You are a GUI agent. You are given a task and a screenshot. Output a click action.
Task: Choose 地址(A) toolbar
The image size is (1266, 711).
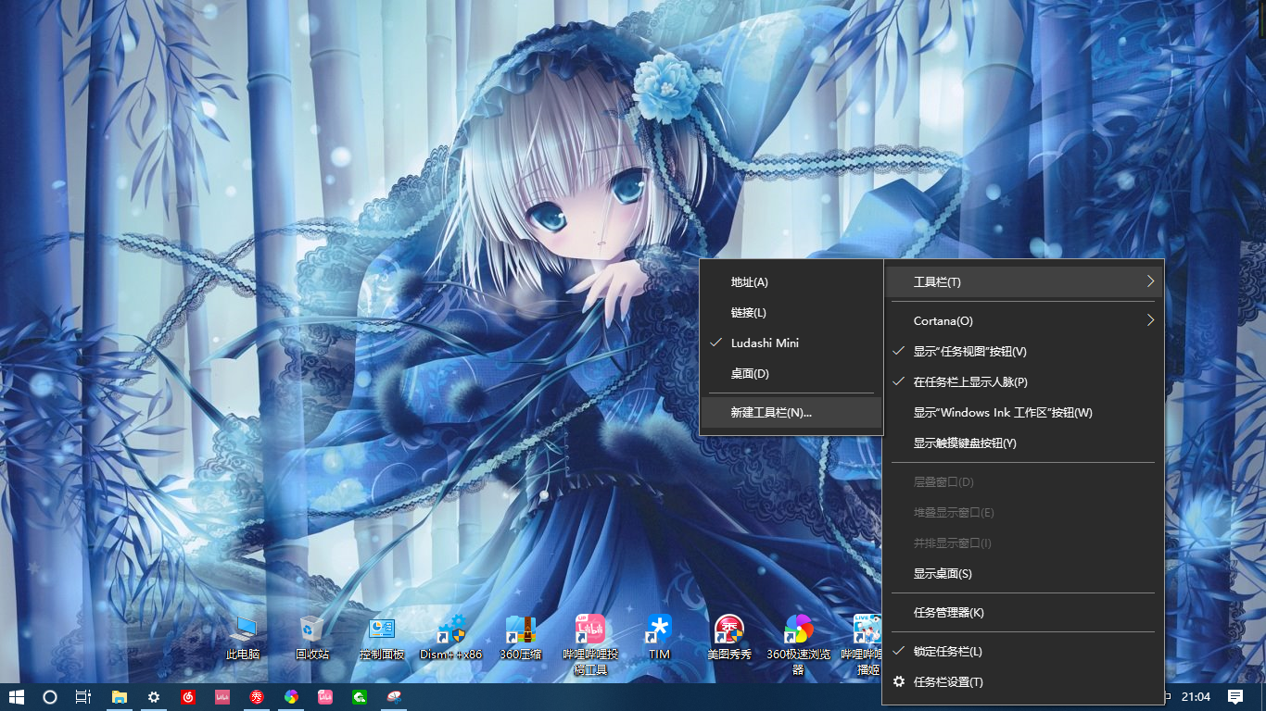click(792, 281)
